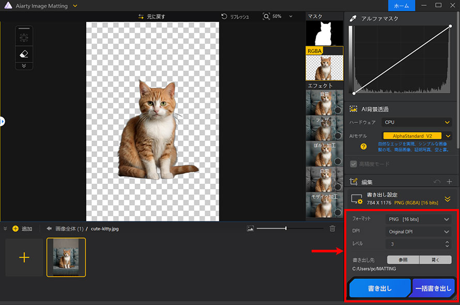The image size is (460, 305).
Task: Click the AlphaStandard V2 model field
Action: click(412, 136)
